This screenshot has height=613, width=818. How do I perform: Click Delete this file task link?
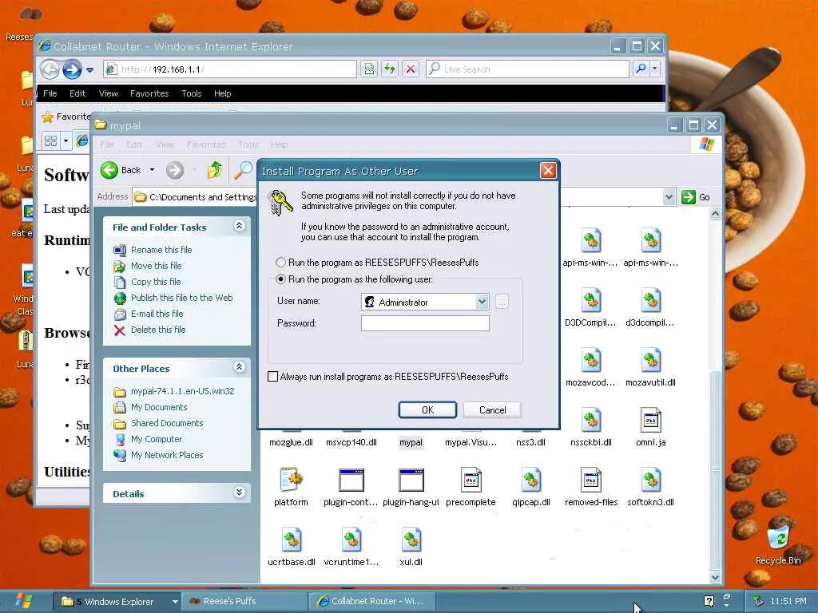[x=158, y=330]
